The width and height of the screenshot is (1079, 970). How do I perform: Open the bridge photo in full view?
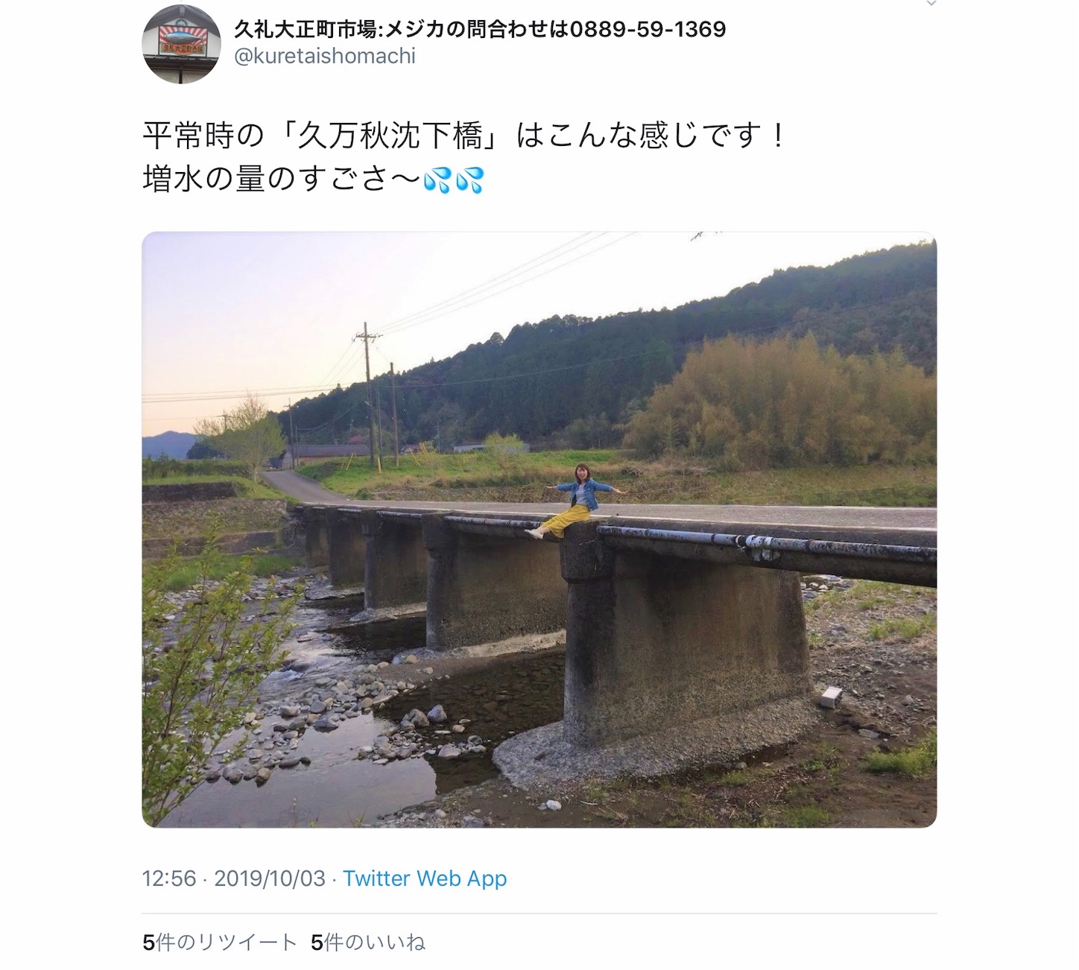[x=539, y=530]
